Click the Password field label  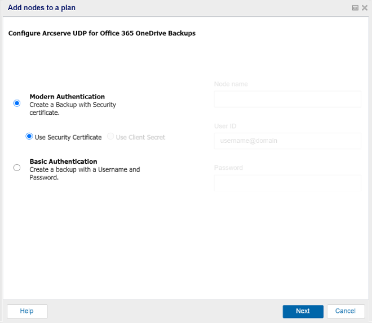pos(228,168)
